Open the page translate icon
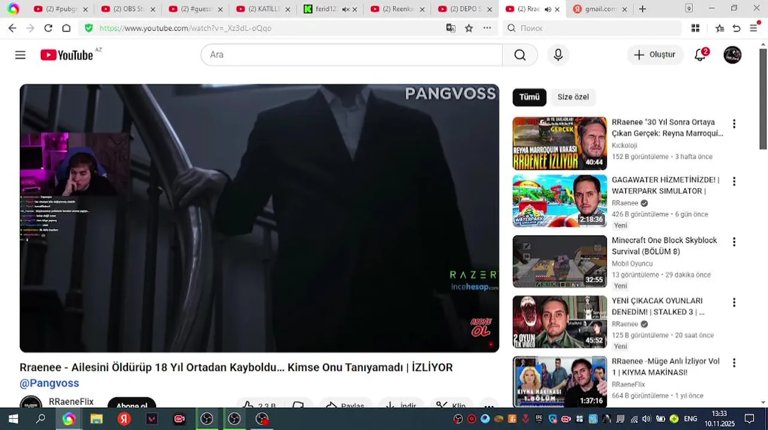 point(451,28)
